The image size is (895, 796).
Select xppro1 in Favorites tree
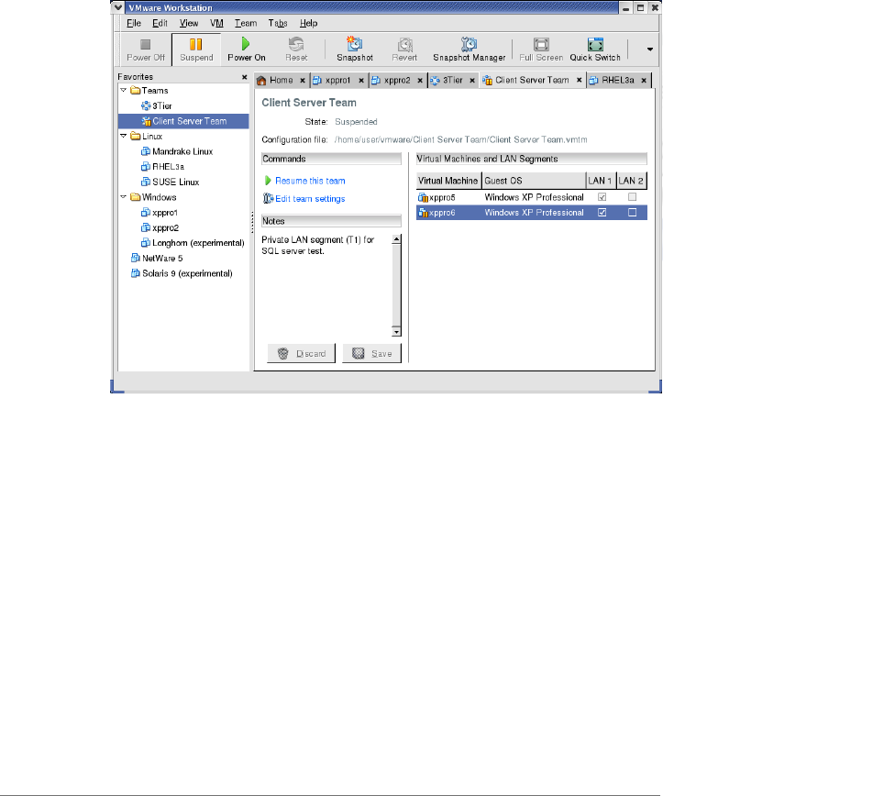(x=160, y=213)
